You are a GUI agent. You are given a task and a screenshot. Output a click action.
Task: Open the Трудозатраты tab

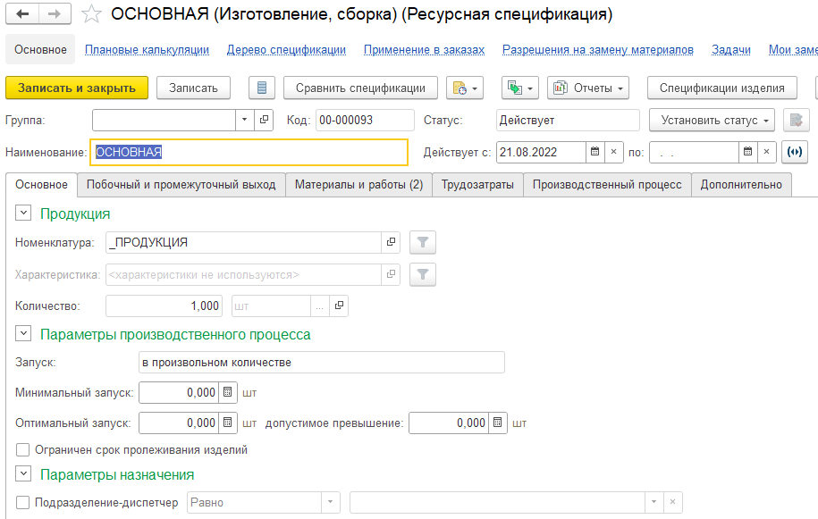pyautogui.click(x=477, y=184)
